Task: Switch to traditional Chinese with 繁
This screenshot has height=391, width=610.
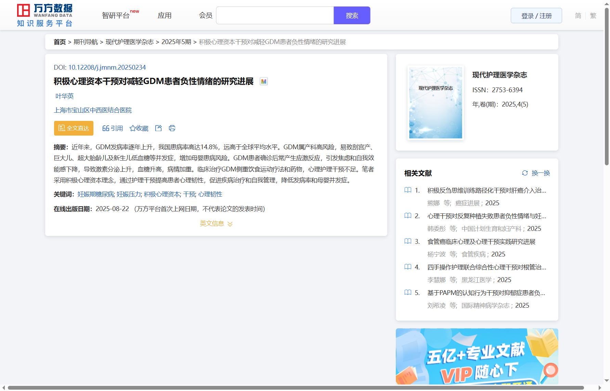Action: pyautogui.click(x=593, y=16)
